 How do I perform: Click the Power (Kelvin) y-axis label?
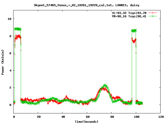[3, 62]
